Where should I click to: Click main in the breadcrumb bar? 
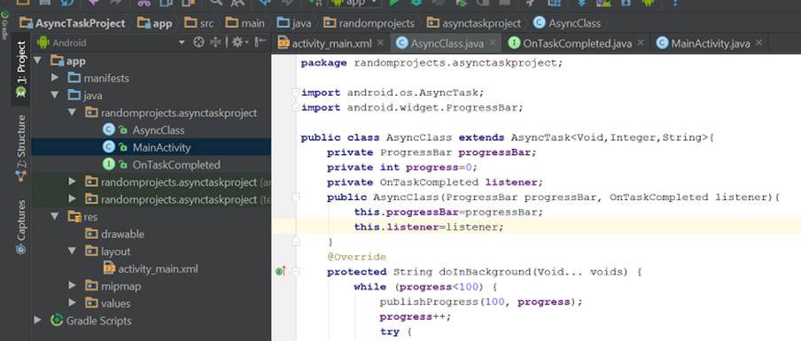pos(245,23)
